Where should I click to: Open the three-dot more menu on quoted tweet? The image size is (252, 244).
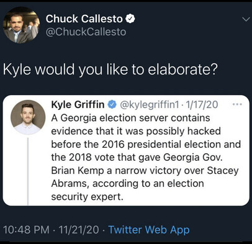click(237, 104)
